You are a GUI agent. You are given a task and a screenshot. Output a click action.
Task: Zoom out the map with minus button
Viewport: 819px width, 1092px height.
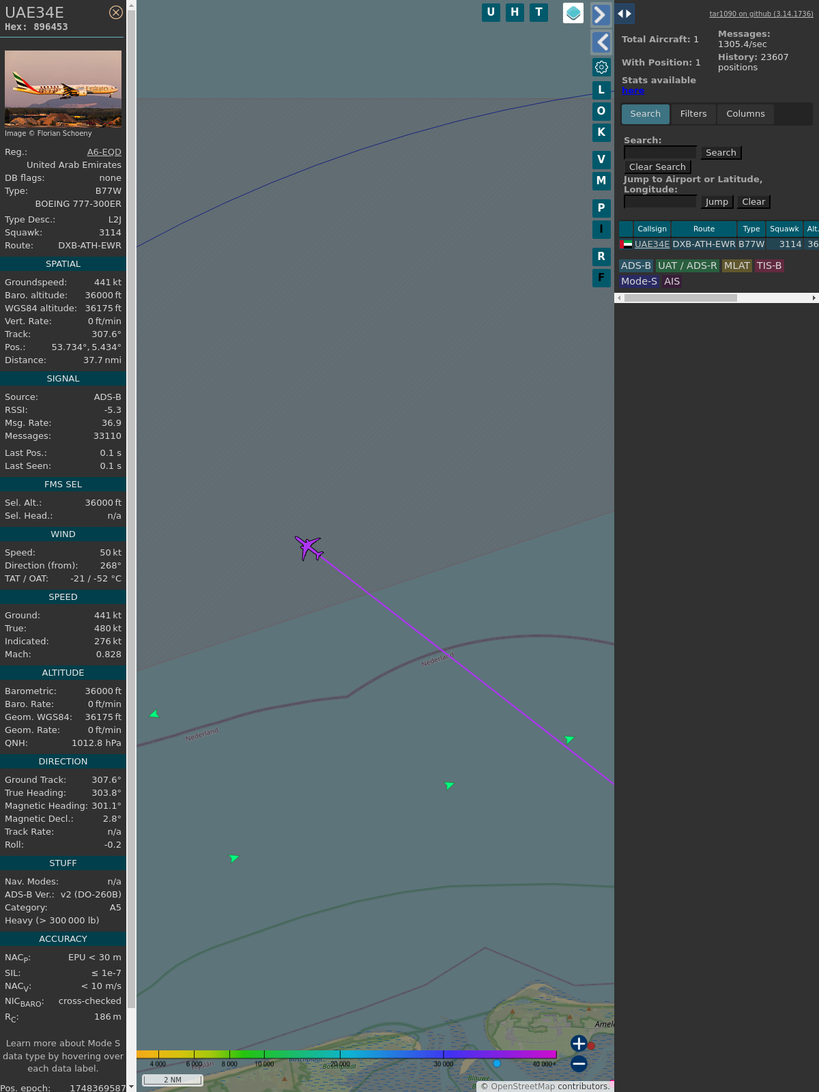click(579, 1063)
